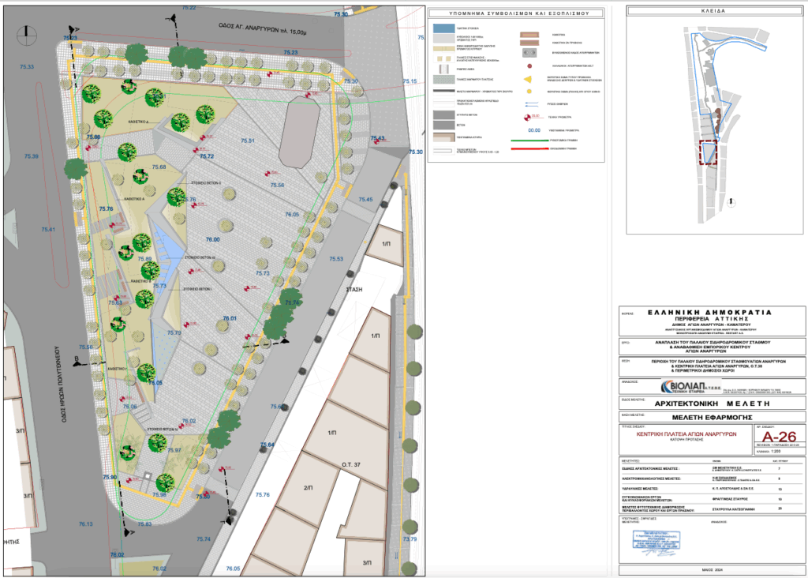Click the ΥΠΟΜΝΗΜΑ ΣΥΜΒΟΛΙΣΜΩΝ ΚΑΙ ΕΞΟΠΛΙΣΜΟΥ legend header
808x578 pixels.
[520, 13]
